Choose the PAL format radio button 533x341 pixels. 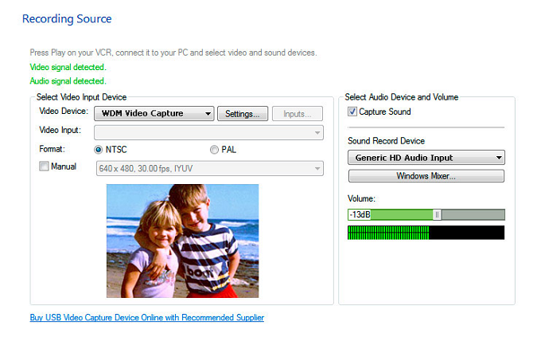point(214,149)
